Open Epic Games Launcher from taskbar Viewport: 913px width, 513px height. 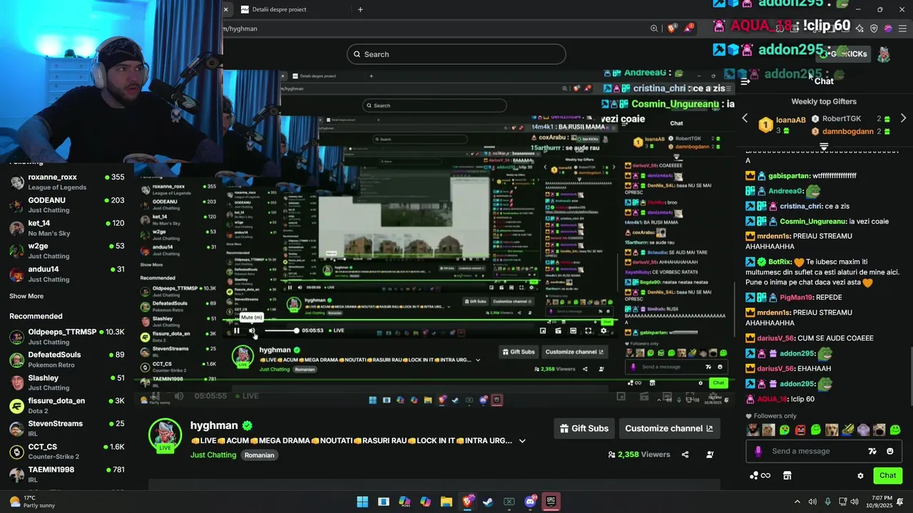coord(551,502)
